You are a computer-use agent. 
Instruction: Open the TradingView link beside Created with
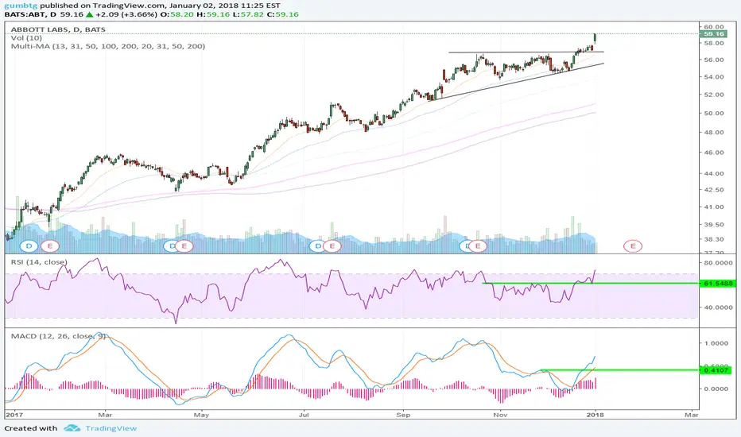pyautogui.click(x=111, y=428)
